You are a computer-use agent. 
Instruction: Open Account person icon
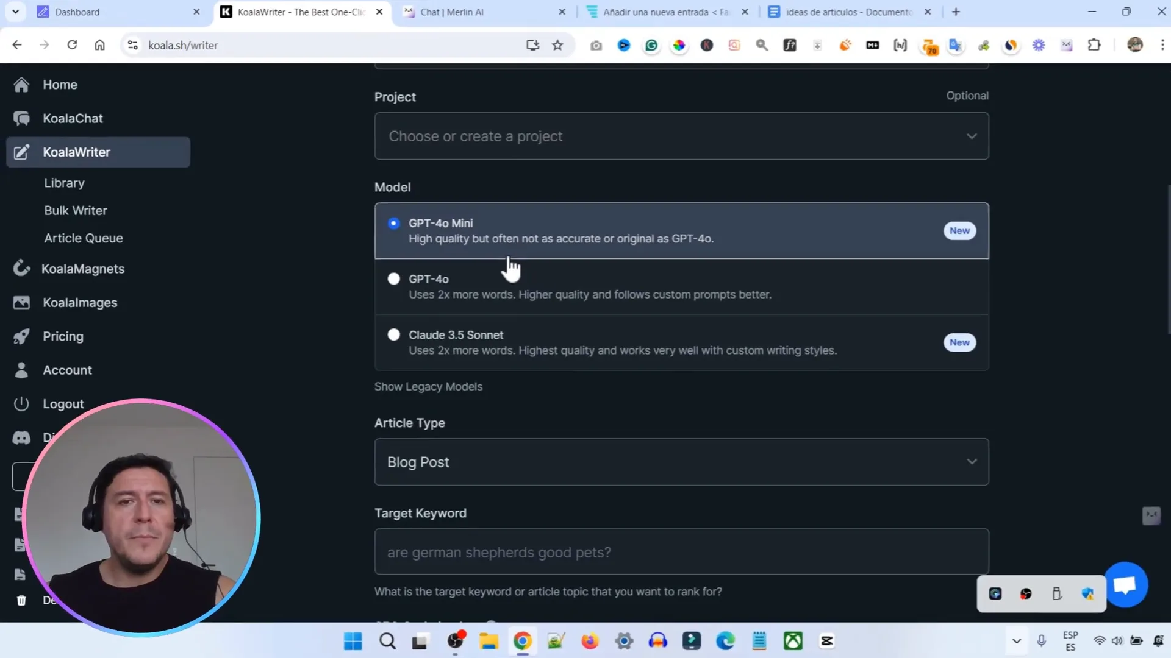tap(21, 370)
